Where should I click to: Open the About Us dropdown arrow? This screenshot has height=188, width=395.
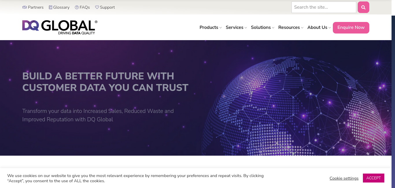[x=330, y=28]
